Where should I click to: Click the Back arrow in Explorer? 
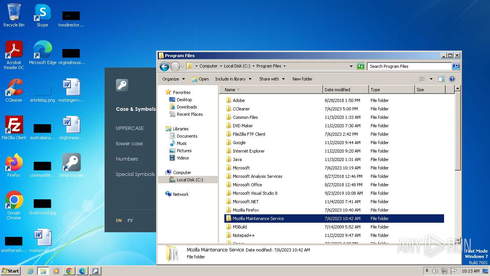pyautogui.click(x=165, y=66)
